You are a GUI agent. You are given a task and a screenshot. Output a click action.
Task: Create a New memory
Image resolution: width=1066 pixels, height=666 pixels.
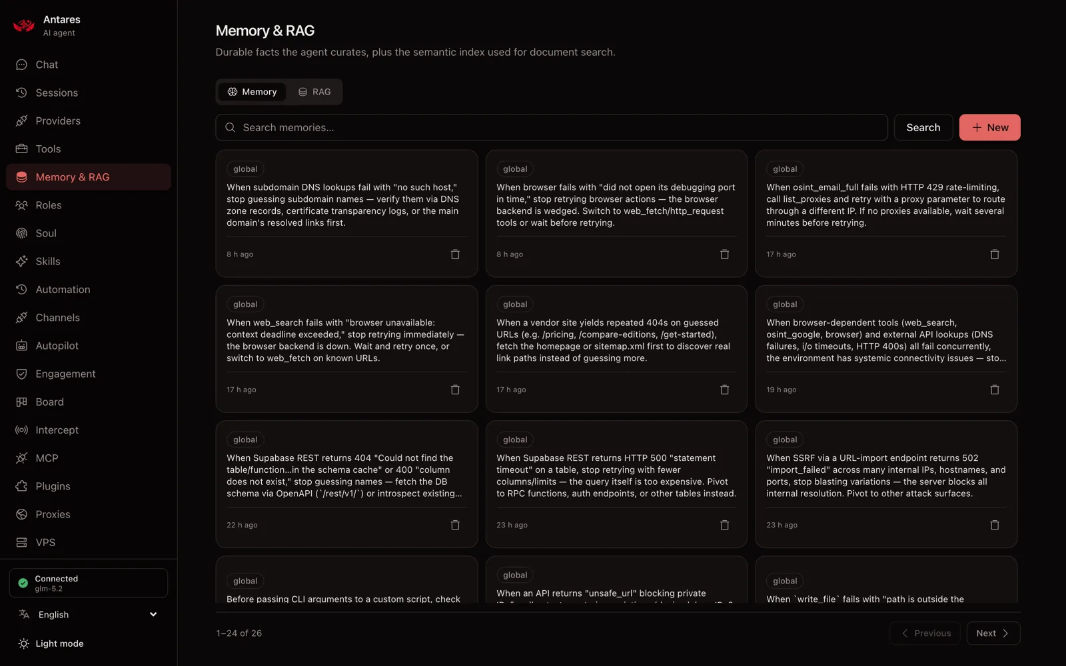coord(990,127)
